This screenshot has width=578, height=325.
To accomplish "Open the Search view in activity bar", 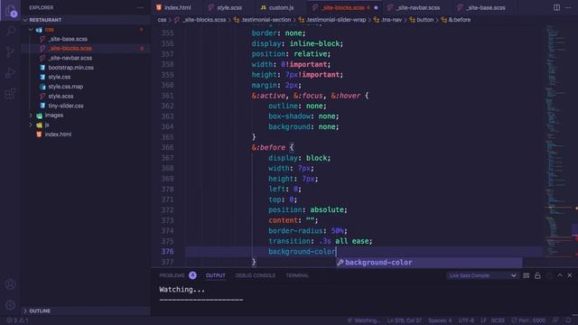I will pyautogui.click(x=10, y=31).
